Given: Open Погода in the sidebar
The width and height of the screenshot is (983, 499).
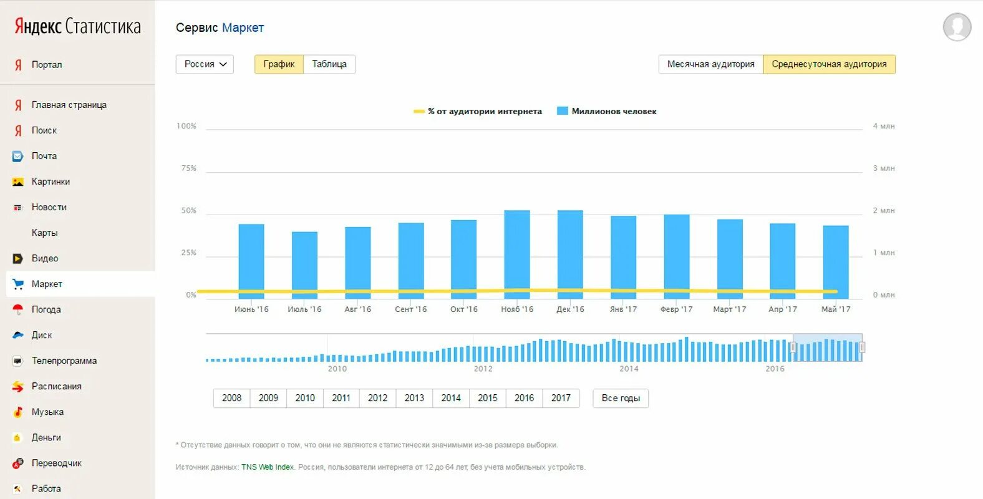Looking at the screenshot, I should pyautogui.click(x=46, y=310).
